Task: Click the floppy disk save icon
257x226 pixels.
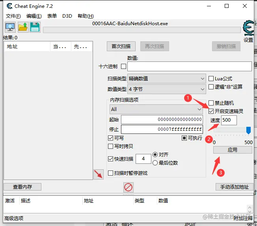Action: (35, 27)
